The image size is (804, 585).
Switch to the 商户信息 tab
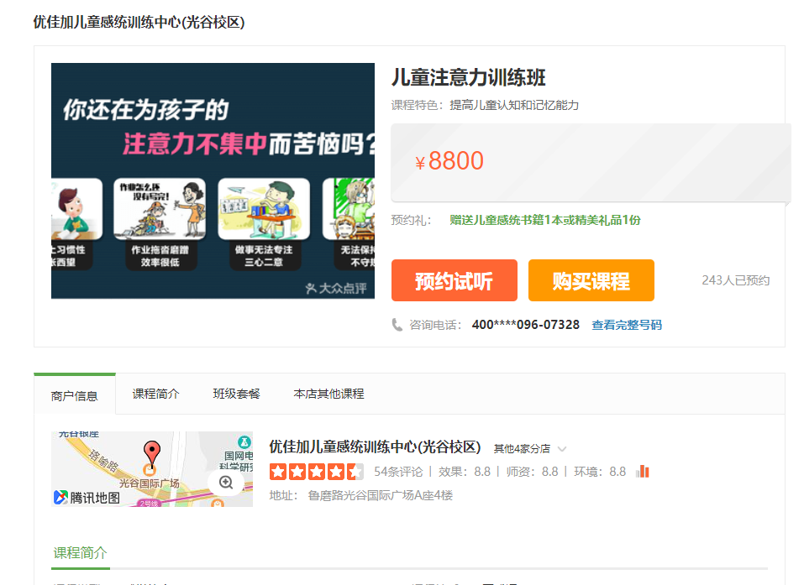pyautogui.click(x=74, y=395)
